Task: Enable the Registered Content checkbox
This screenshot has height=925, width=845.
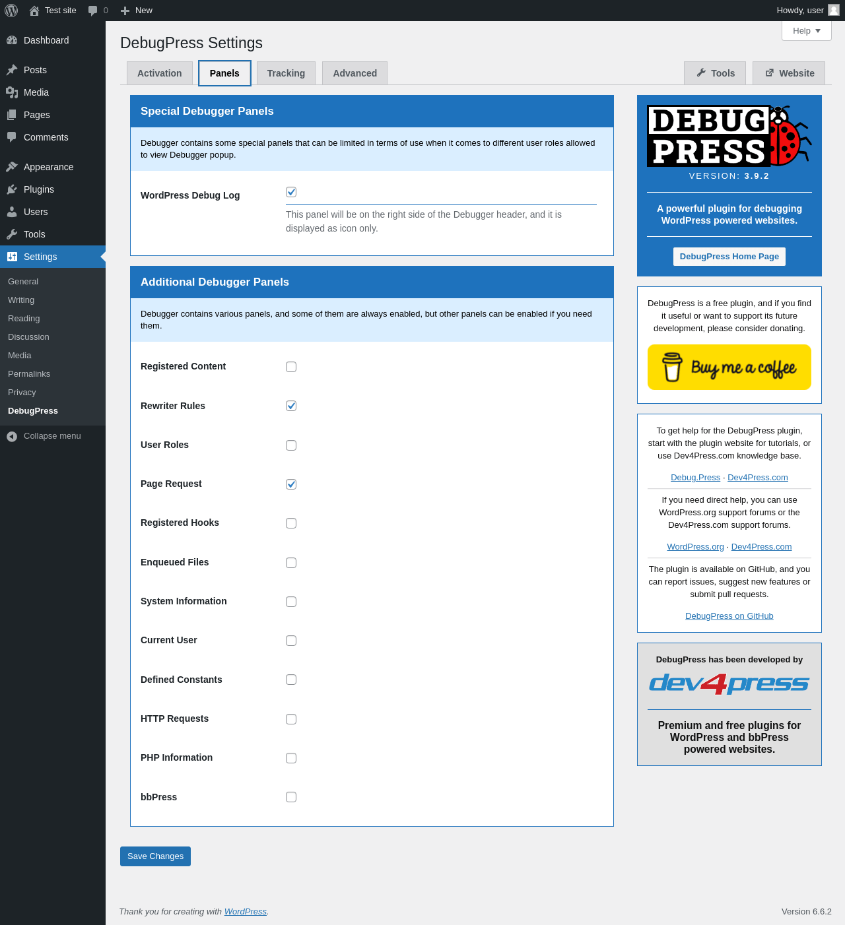Action: click(291, 367)
